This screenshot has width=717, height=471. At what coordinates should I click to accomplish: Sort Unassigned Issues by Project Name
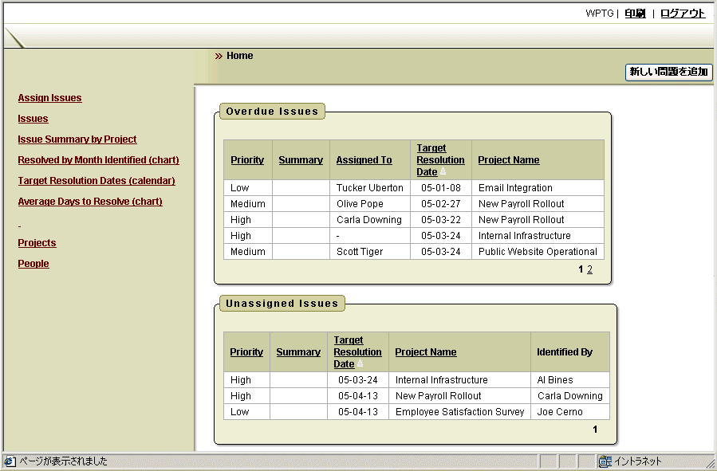point(426,351)
